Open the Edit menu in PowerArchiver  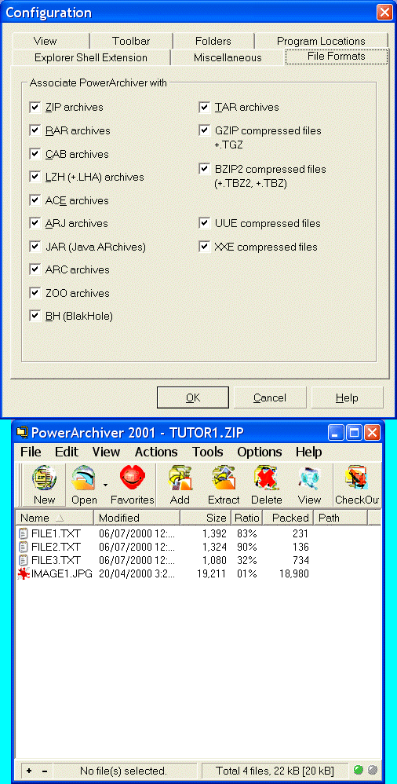(67, 452)
